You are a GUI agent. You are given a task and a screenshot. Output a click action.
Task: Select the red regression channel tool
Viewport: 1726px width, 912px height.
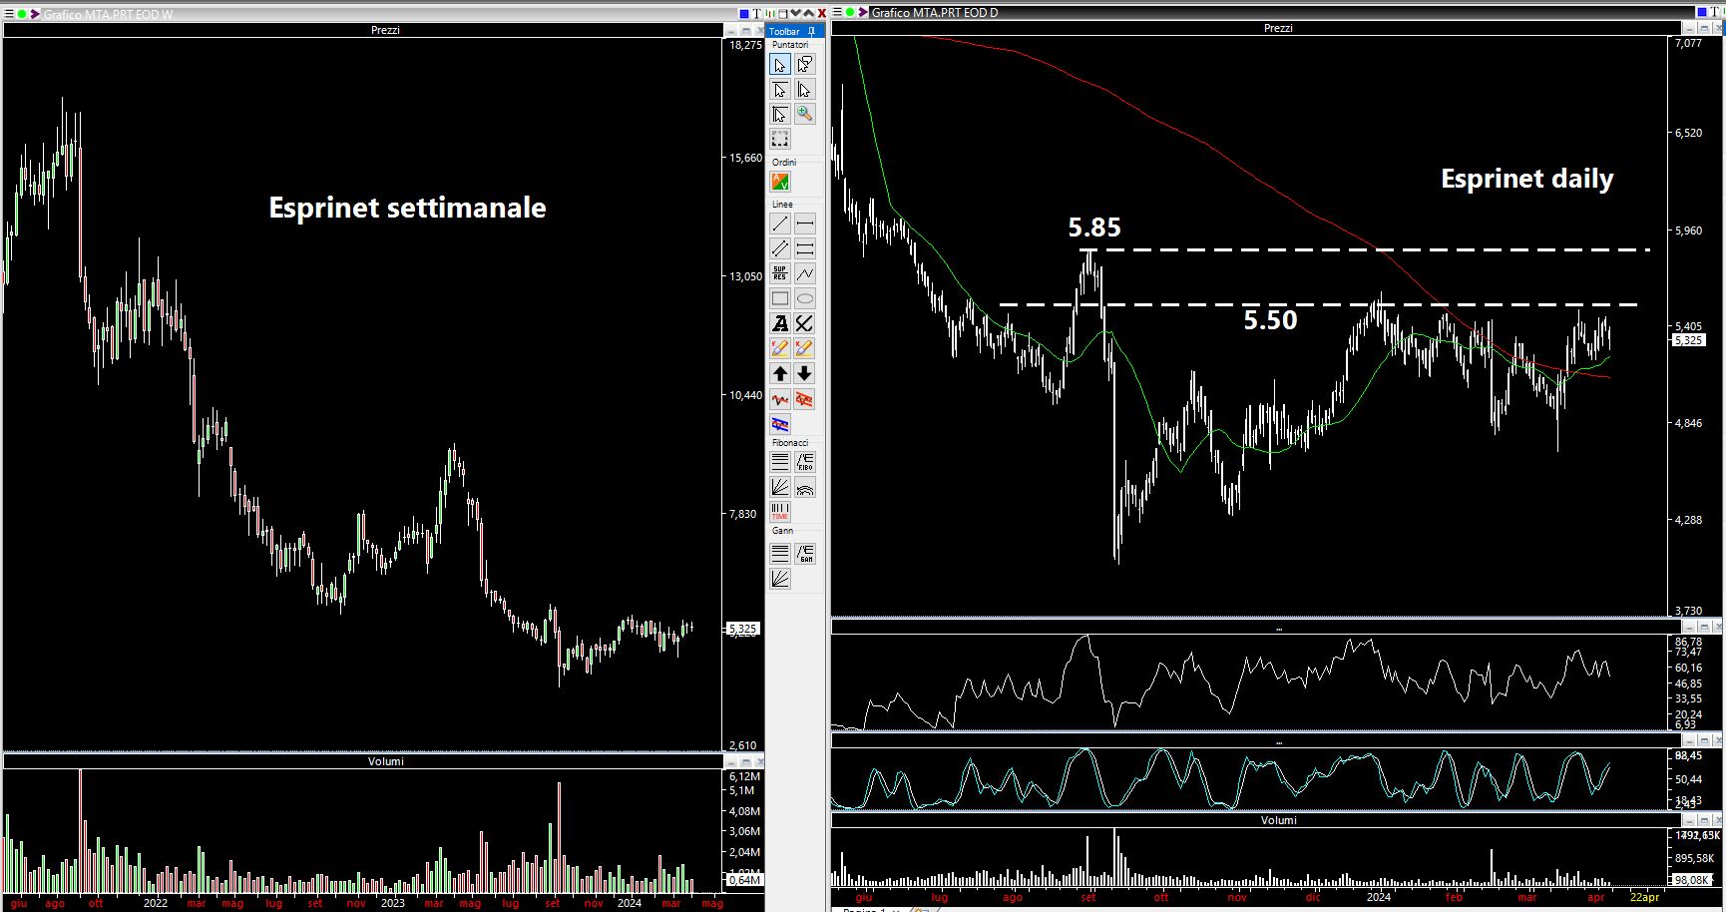(805, 399)
